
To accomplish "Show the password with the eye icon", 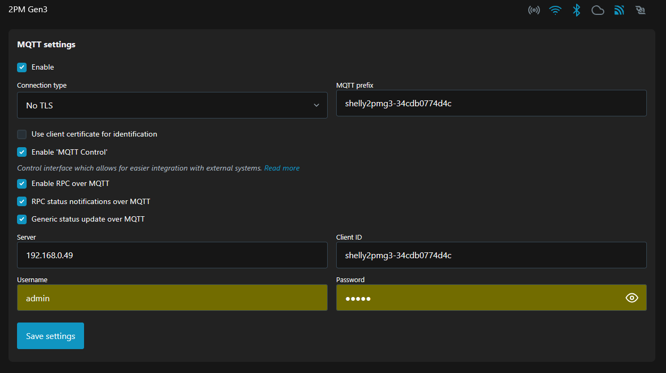I will (631, 298).
